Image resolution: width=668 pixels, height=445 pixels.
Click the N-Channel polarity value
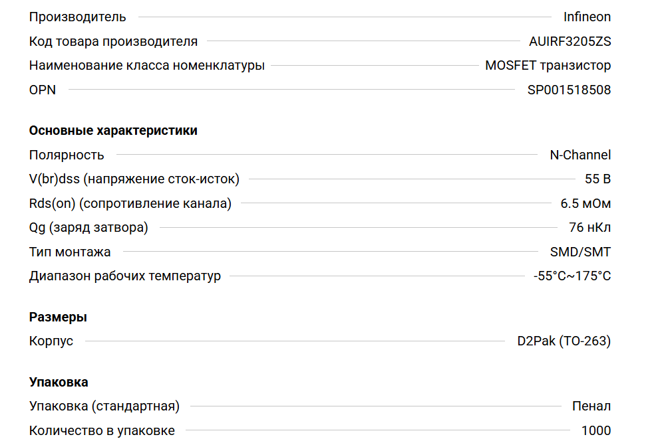click(x=580, y=155)
